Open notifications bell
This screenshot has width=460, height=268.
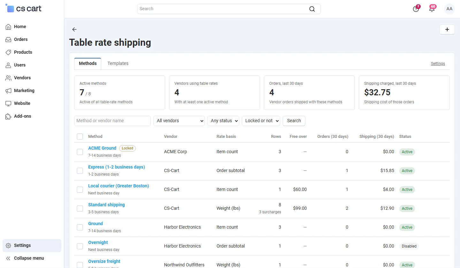tap(432, 9)
